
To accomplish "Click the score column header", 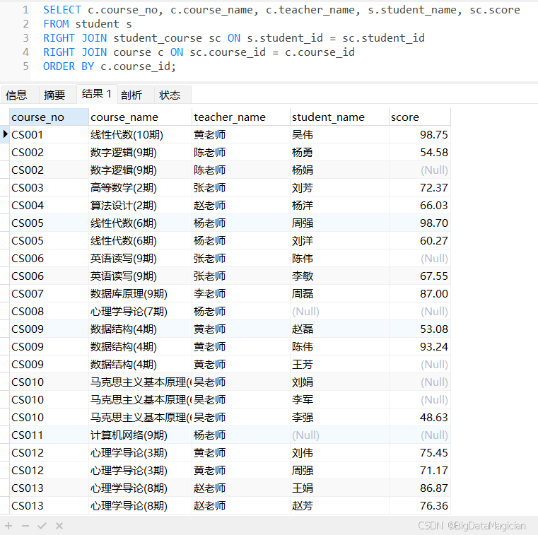I will pos(420,117).
